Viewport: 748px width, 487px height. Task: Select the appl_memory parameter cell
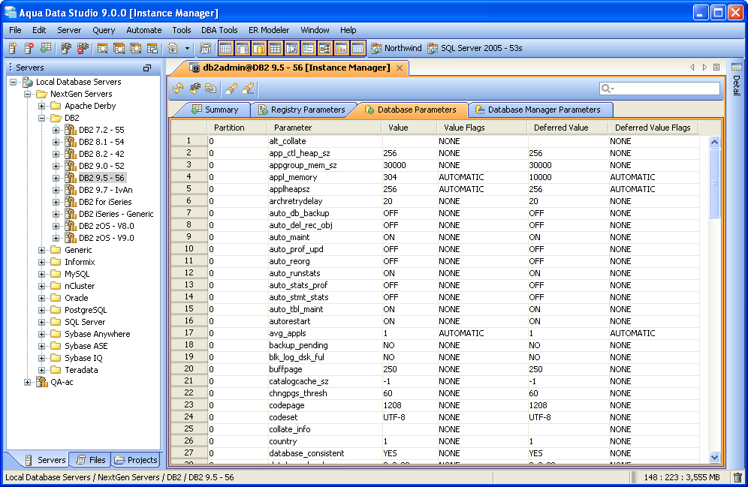click(x=324, y=177)
